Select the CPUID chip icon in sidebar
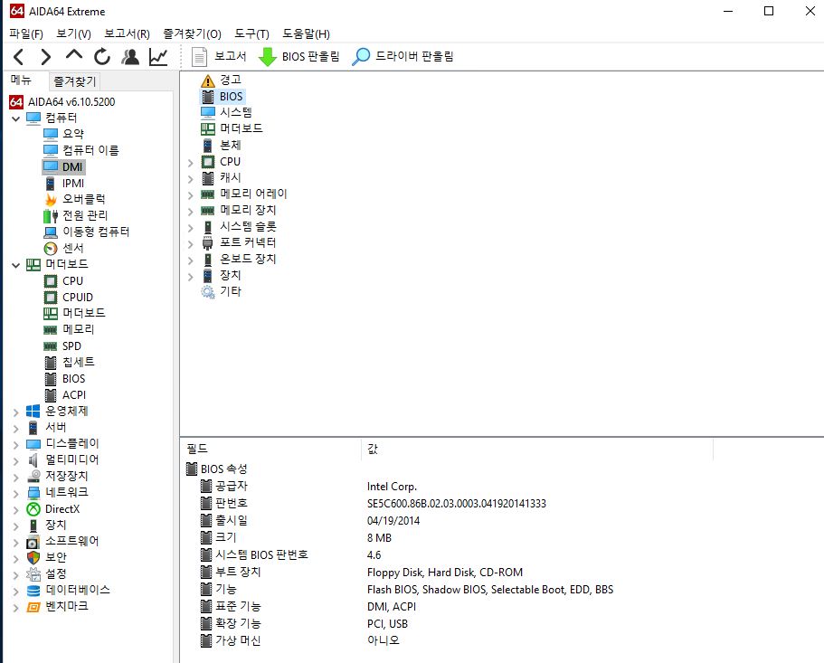This screenshot has width=824, height=663. point(51,298)
